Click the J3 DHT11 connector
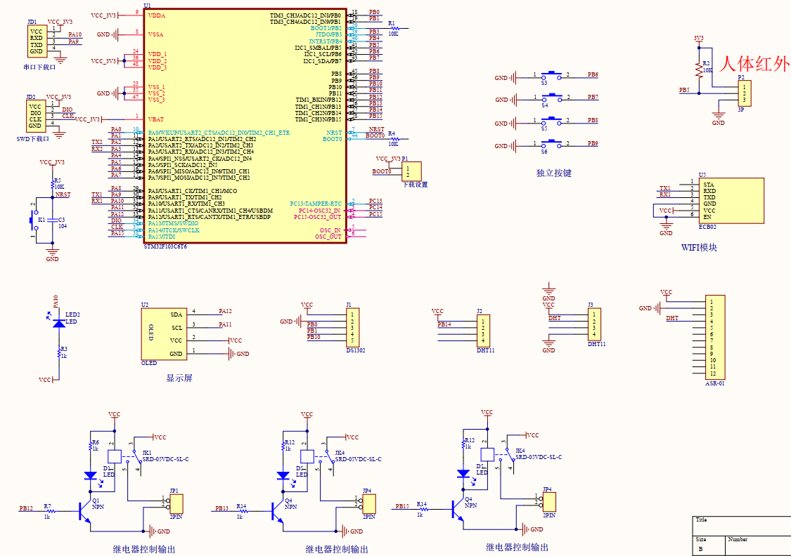 tap(593, 324)
